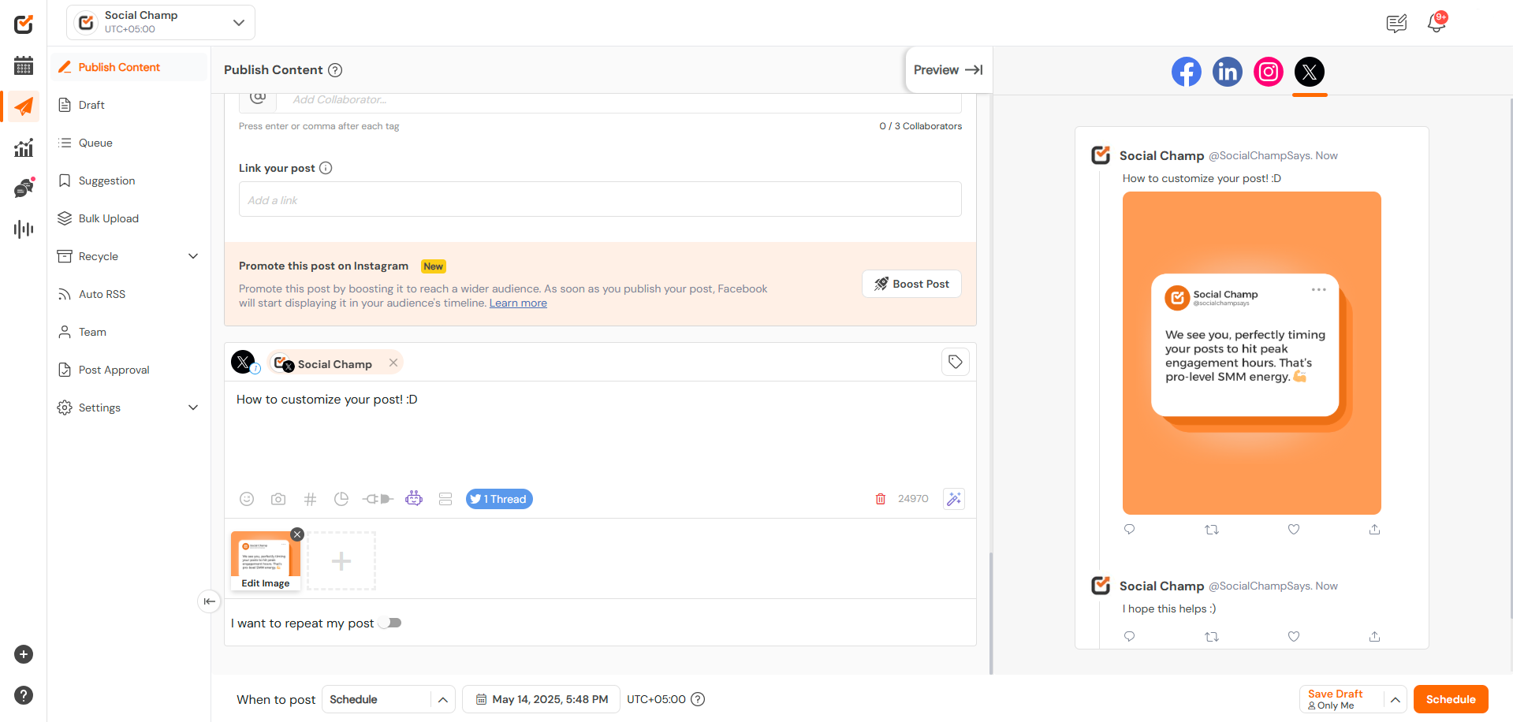Open the date and time picker
1513x722 pixels.
coord(541,699)
